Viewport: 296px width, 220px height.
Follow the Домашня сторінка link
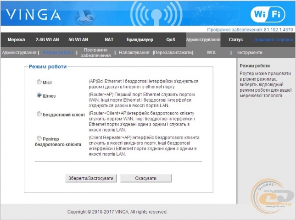tap(274, 39)
